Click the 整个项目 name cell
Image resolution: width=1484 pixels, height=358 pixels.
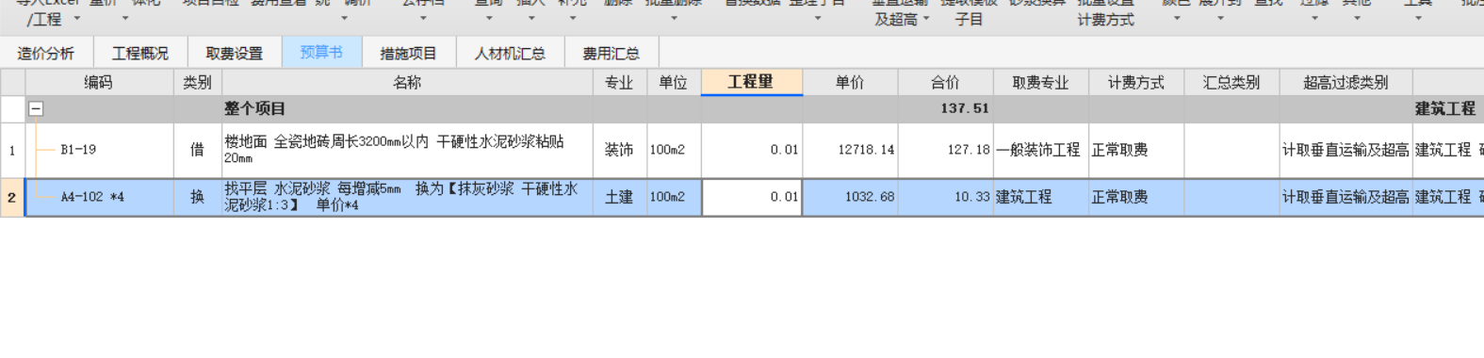(407, 109)
